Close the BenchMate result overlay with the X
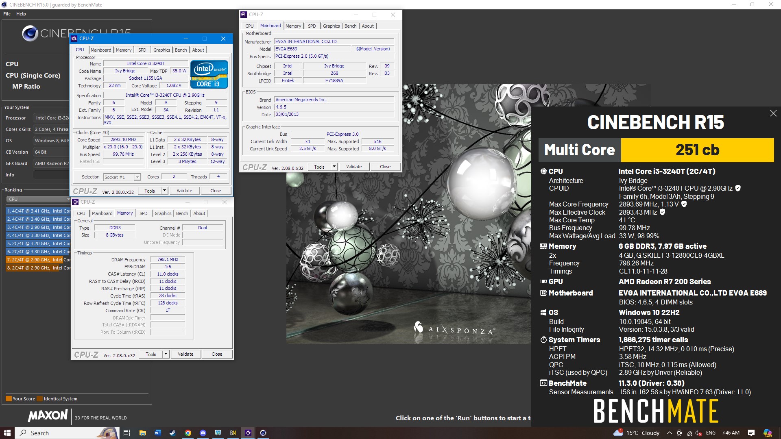Screen dimensions: 781x439 773,113
